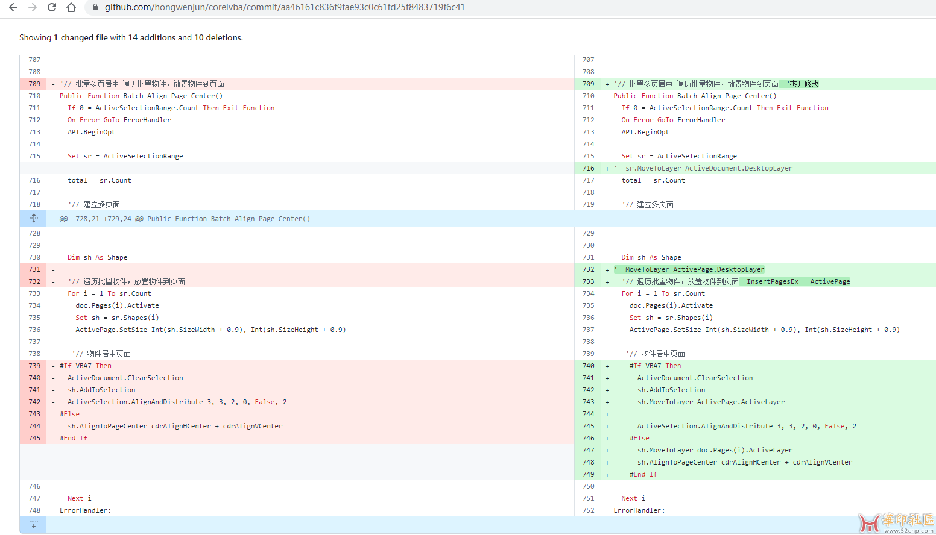Viewport: 936px width, 535px height.
Task: Click left 'If 0 = ActiveSelectionRange.Count' line 711
Action: coord(171,108)
